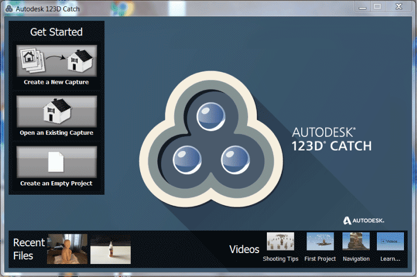417x277 pixels.
Task: Open the Learn... more videos thumbnail
Action: pos(390,242)
